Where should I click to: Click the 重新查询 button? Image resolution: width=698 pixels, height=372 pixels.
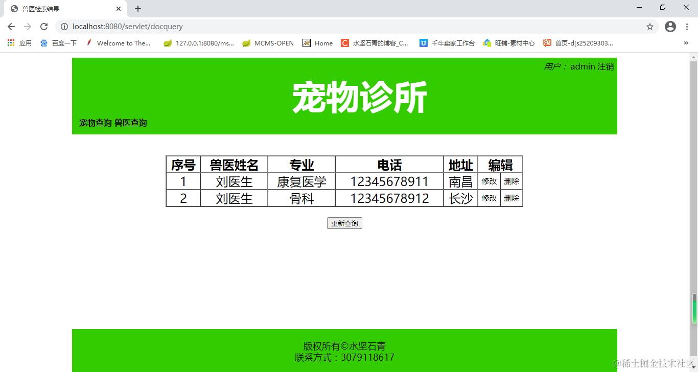pyautogui.click(x=344, y=223)
